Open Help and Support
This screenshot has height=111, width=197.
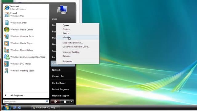(61, 96)
